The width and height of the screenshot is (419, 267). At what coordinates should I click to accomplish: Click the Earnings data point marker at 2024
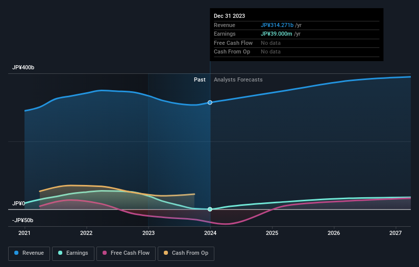210,209
